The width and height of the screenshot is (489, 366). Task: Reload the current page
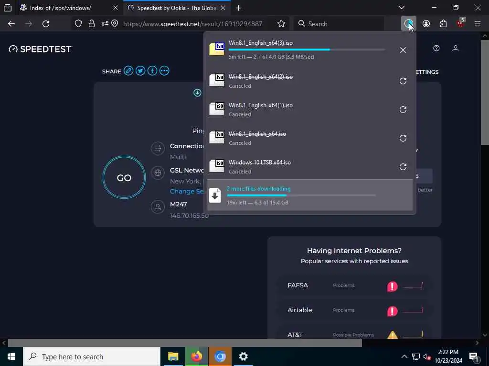click(46, 24)
